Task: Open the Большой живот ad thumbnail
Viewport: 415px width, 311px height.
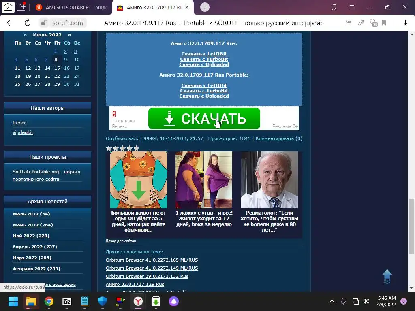Action: point(139,180)
